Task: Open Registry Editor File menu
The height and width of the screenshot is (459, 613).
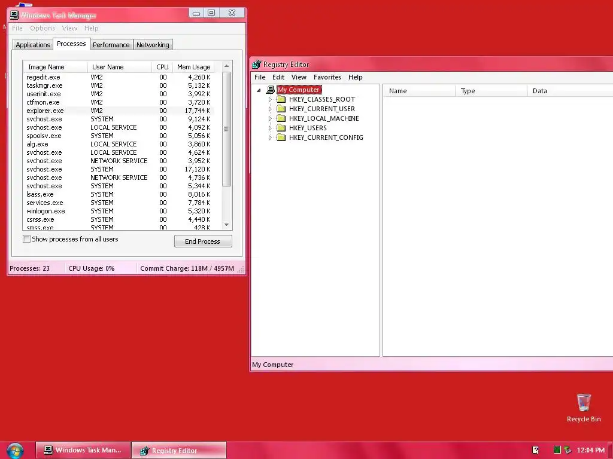Action: tap(260, 77)
